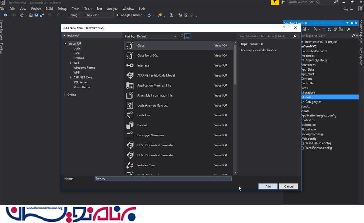
Task: Click the Cancel button
Action: click(x=289, y=187)
